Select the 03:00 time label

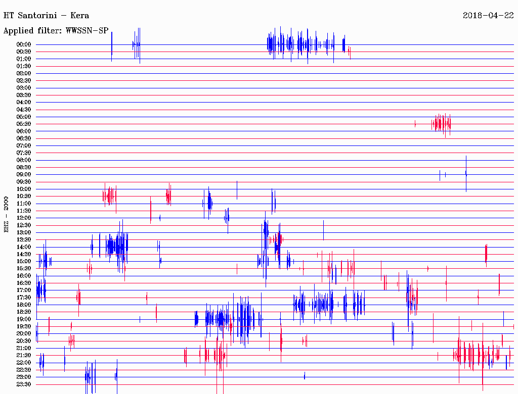tap(24, 88)
